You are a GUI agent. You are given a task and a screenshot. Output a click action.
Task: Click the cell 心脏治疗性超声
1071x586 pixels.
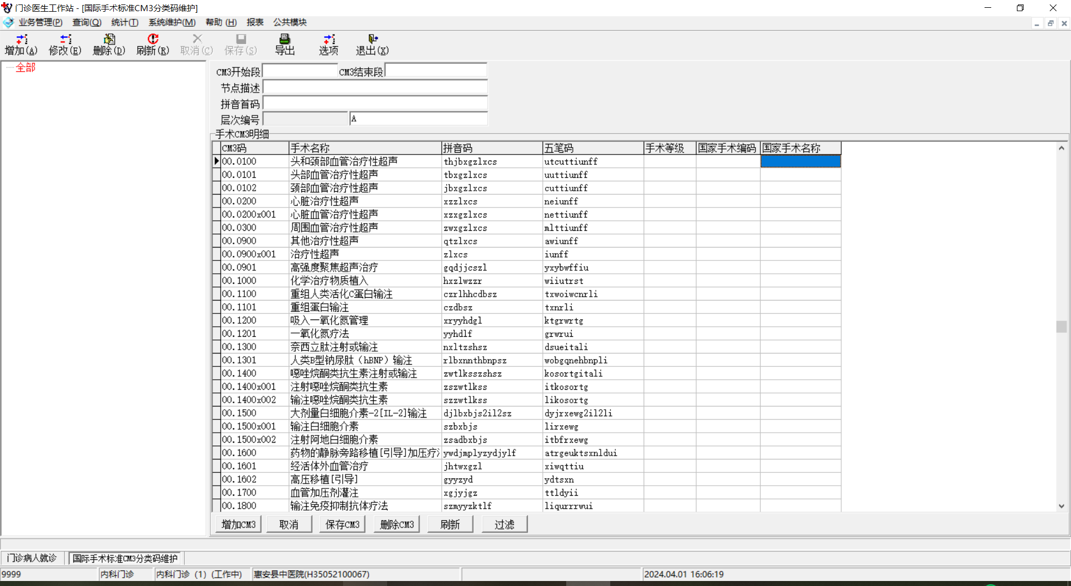[x=365, y=201]
